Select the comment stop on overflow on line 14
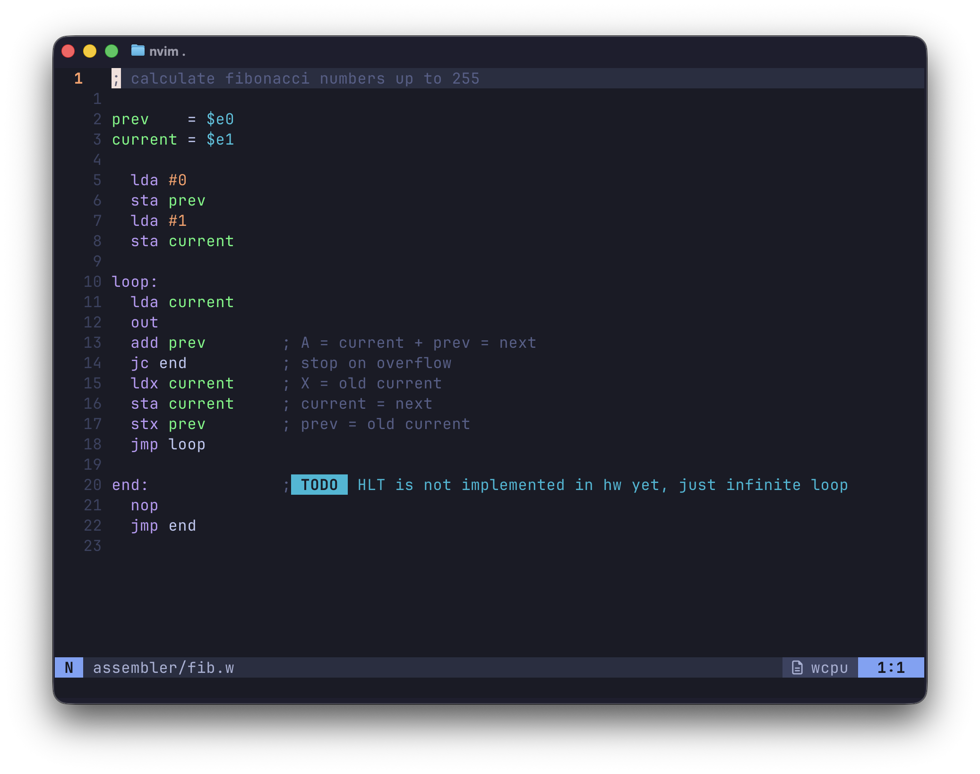 (376, 363)
